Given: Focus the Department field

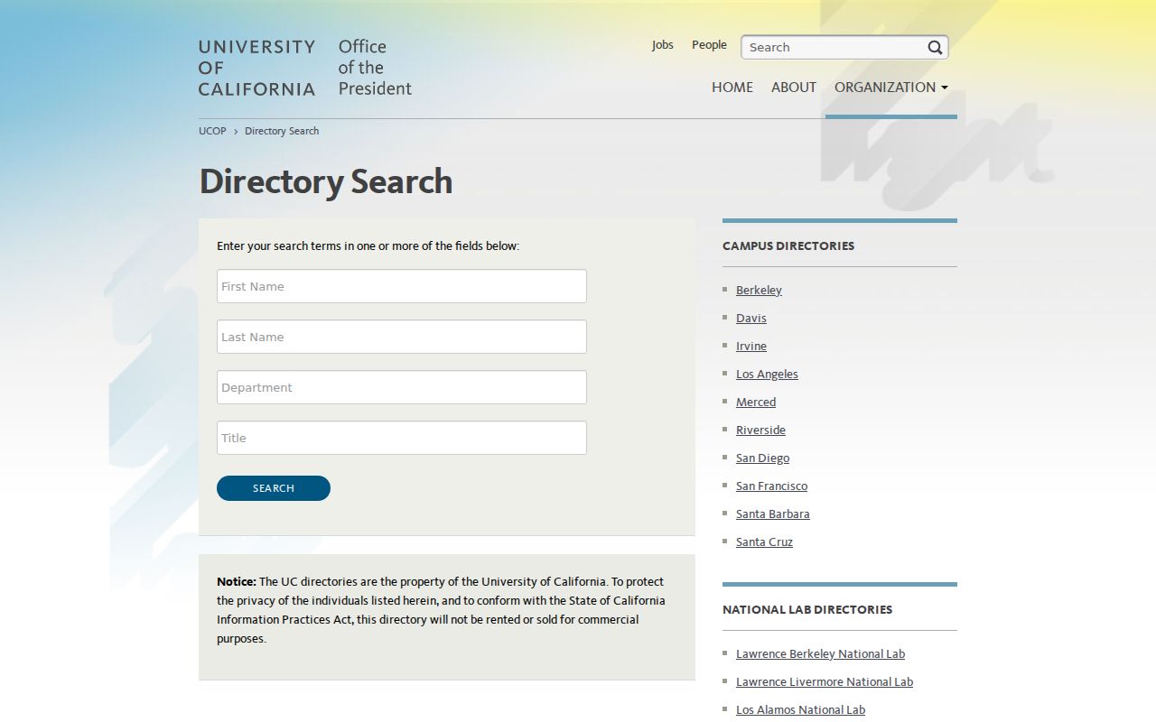Looking at the screenshot, I should pos(402,387).
